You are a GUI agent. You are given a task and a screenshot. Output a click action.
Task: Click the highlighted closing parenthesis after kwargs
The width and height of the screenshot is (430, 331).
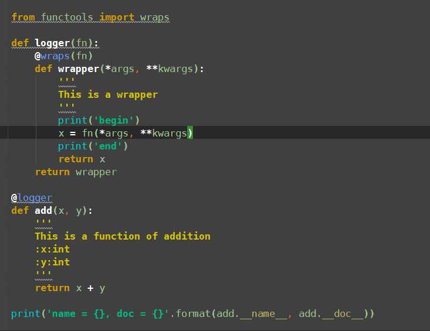[190, 133]
